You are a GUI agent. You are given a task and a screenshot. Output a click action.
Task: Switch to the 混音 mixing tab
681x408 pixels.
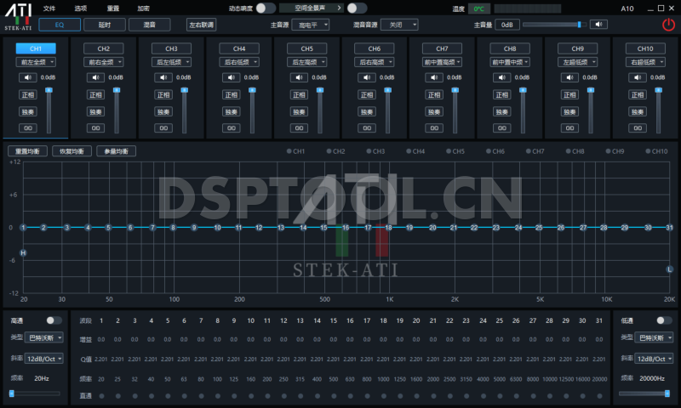(150, 25)
